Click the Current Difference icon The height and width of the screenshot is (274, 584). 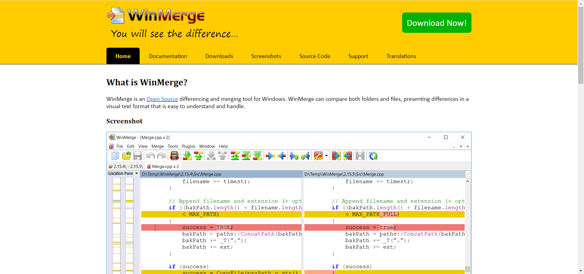[246, 156]
